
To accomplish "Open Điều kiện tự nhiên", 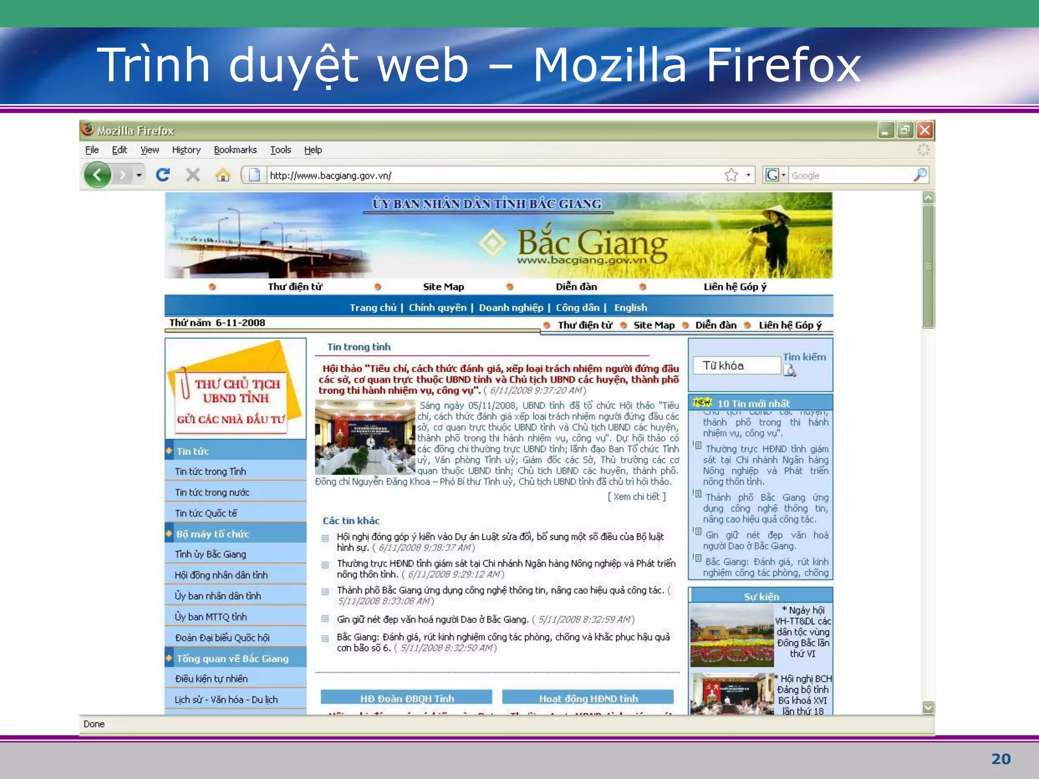I will click(212, 679).
